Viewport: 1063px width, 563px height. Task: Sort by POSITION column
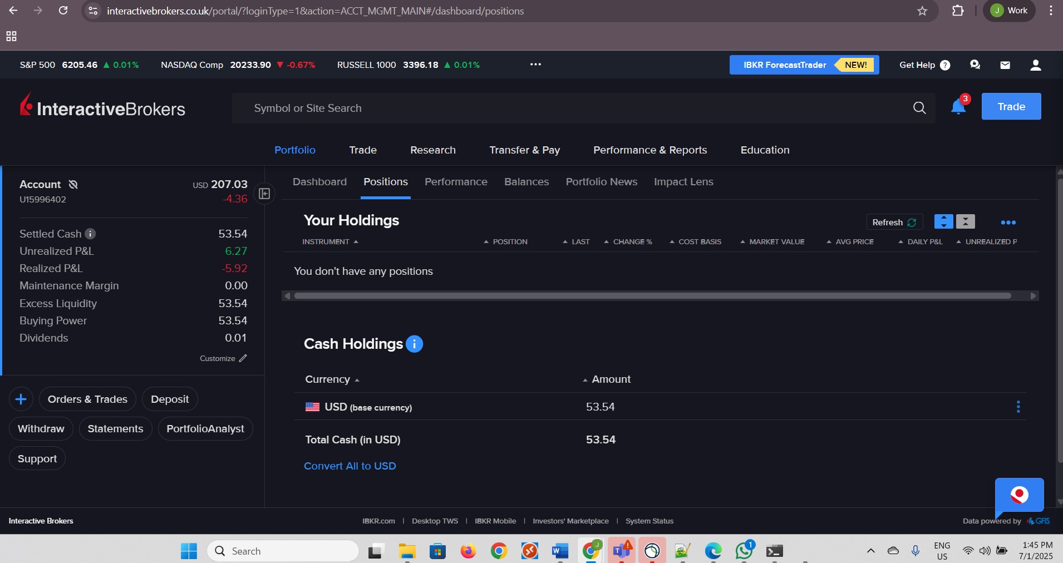(505, 241)
